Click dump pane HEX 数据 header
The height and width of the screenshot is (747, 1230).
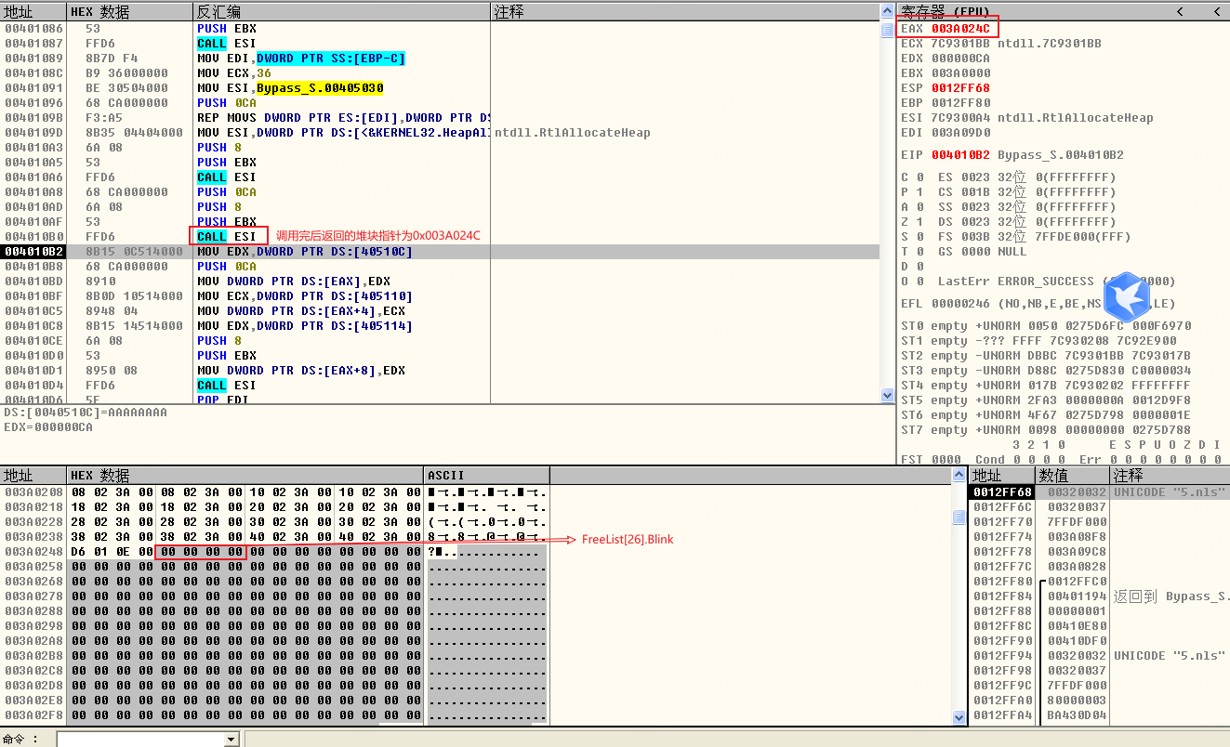click(x=245, y=475)
